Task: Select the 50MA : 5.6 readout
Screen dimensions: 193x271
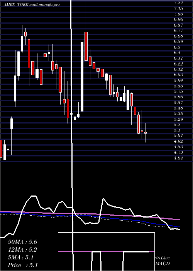Action: pos(22,242)
